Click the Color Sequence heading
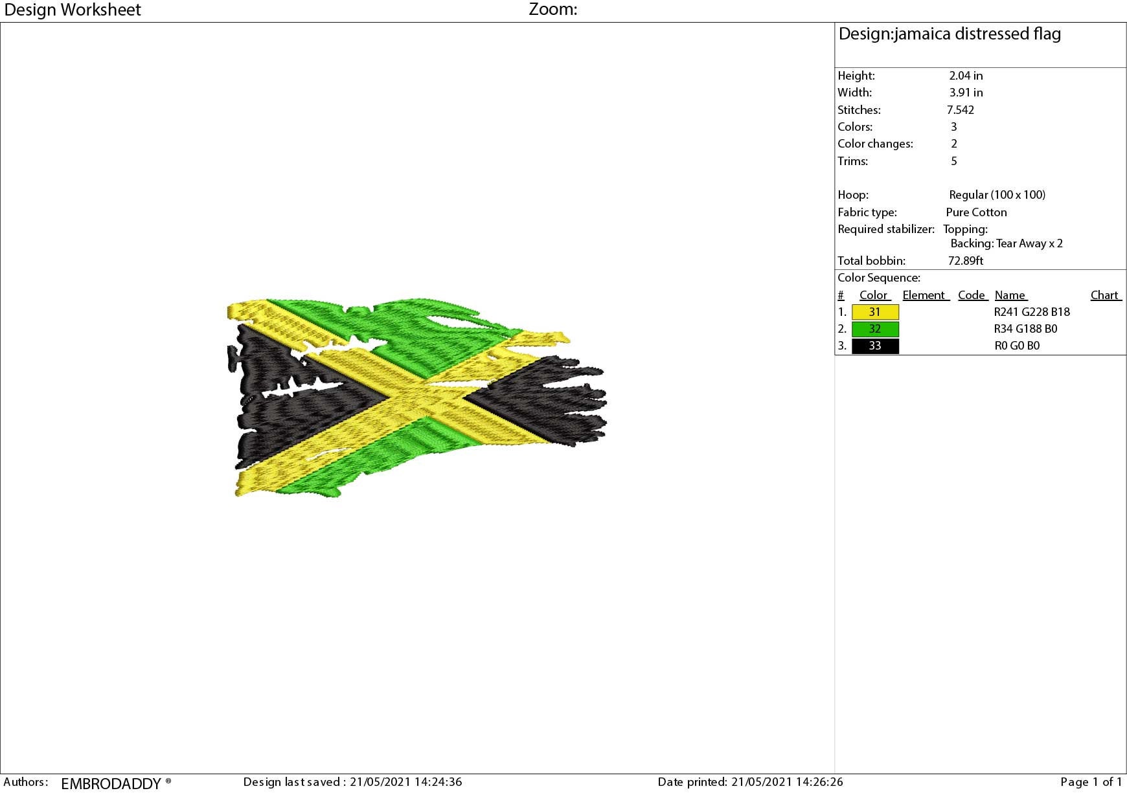 (x=879, y=278)
